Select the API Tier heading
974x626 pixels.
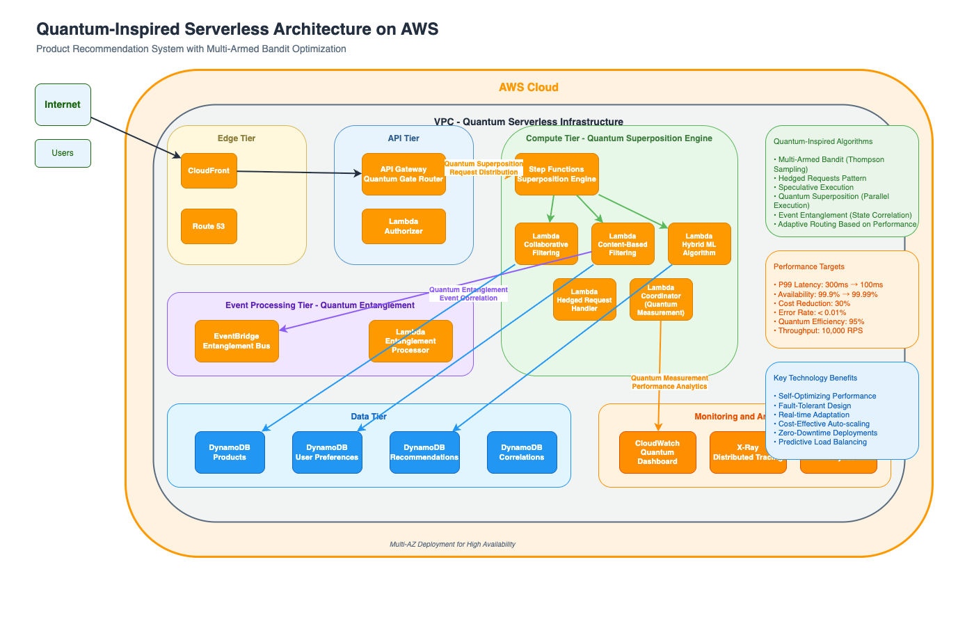[404, 138]
